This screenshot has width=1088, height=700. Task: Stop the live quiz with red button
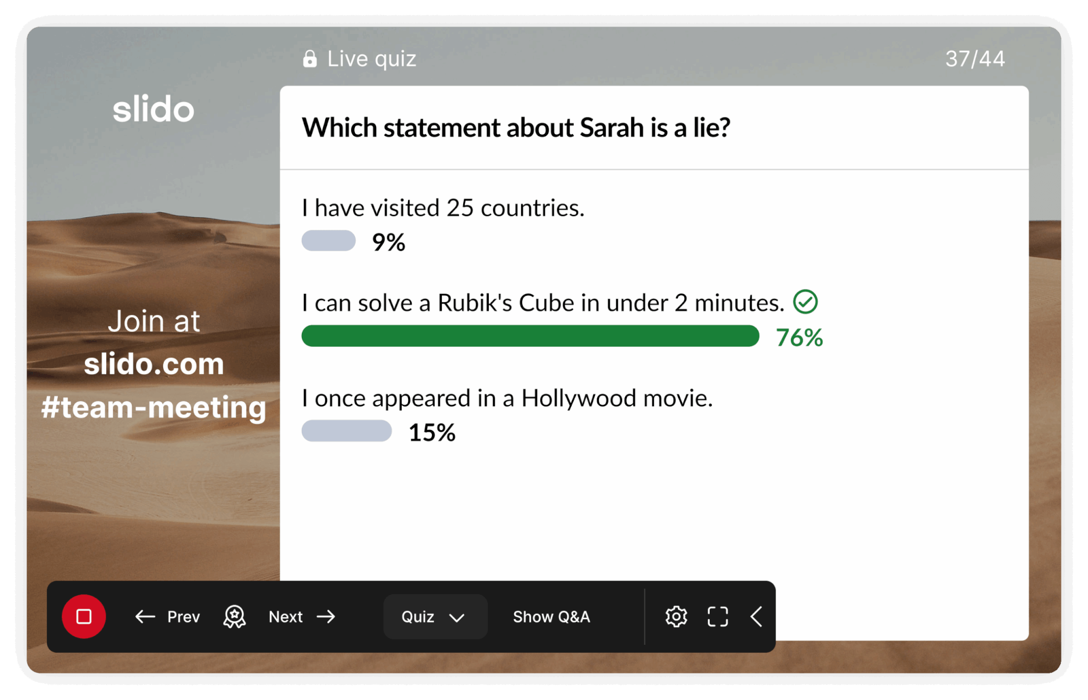coord(84,617)
